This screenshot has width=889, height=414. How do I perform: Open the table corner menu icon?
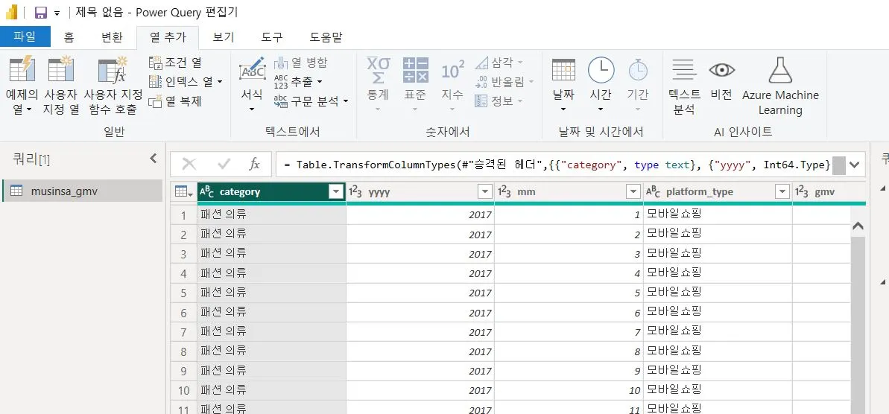pos(183,192)
